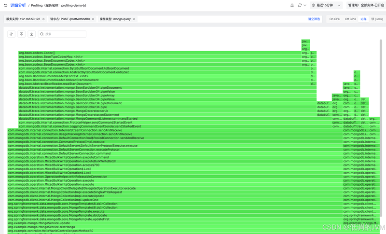This screenshot has height=234, width=386.
Task: Open the 详细分析 breadcrumb link
Action: point(18,5)
